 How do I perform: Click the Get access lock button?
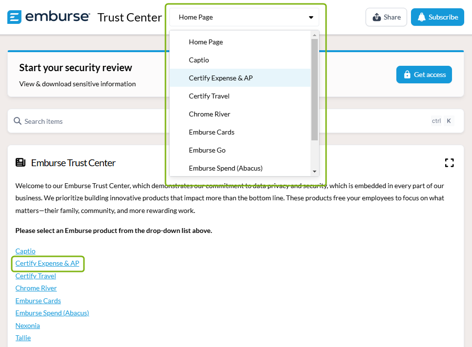(x=424, y=75)
